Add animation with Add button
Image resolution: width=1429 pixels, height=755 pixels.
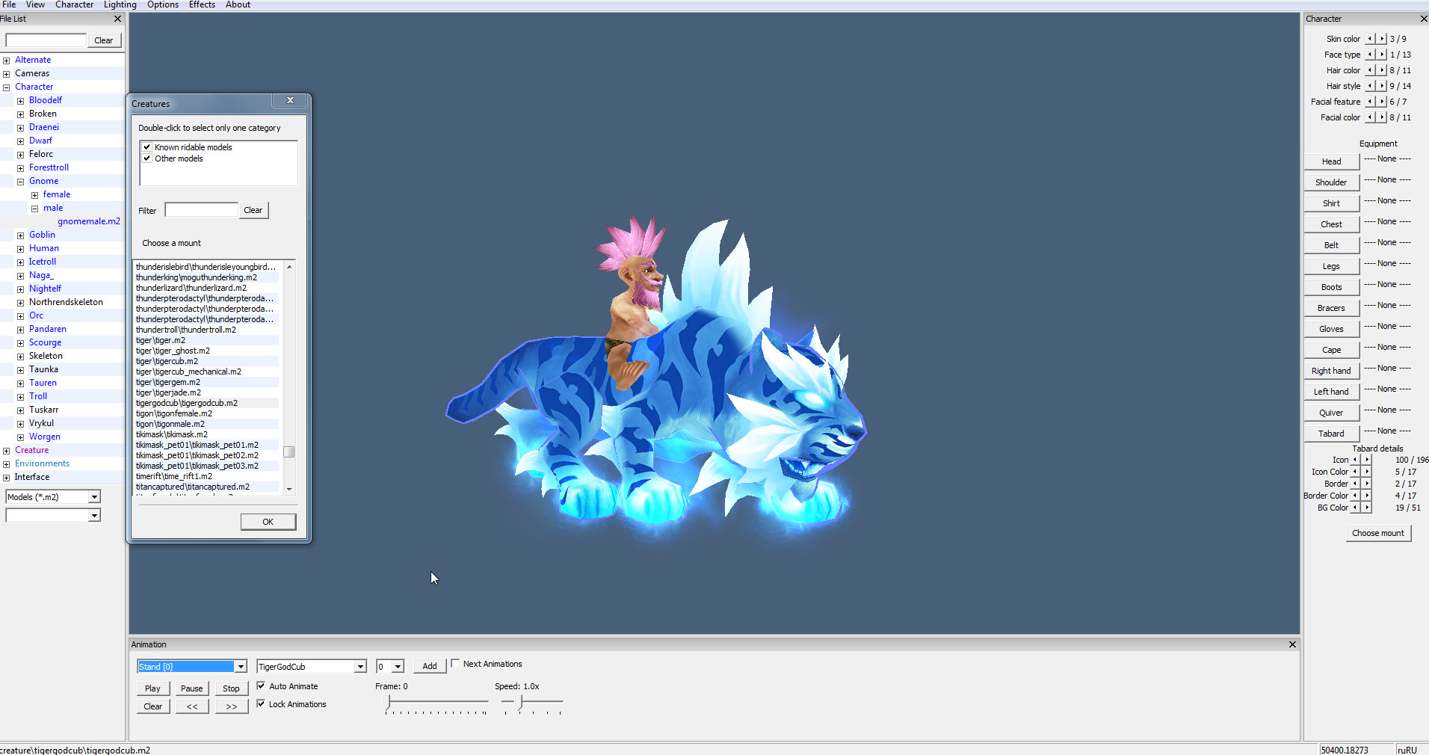[x=430, y=666]
